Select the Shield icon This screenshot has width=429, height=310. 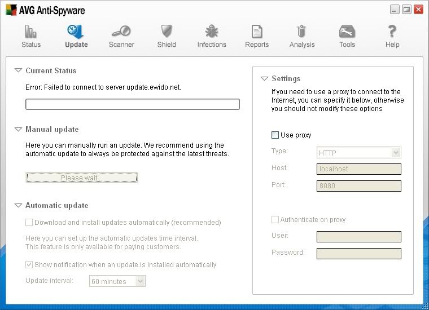click(167, 31)
